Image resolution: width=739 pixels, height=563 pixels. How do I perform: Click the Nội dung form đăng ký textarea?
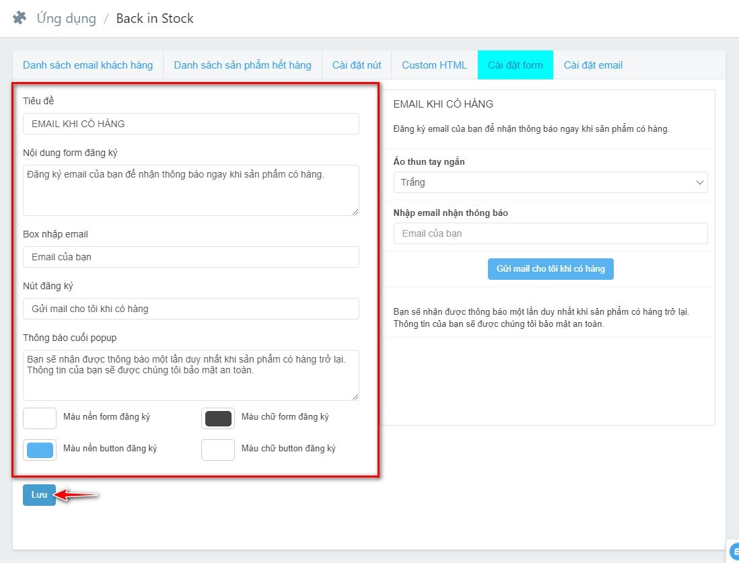tap(191, 190)
